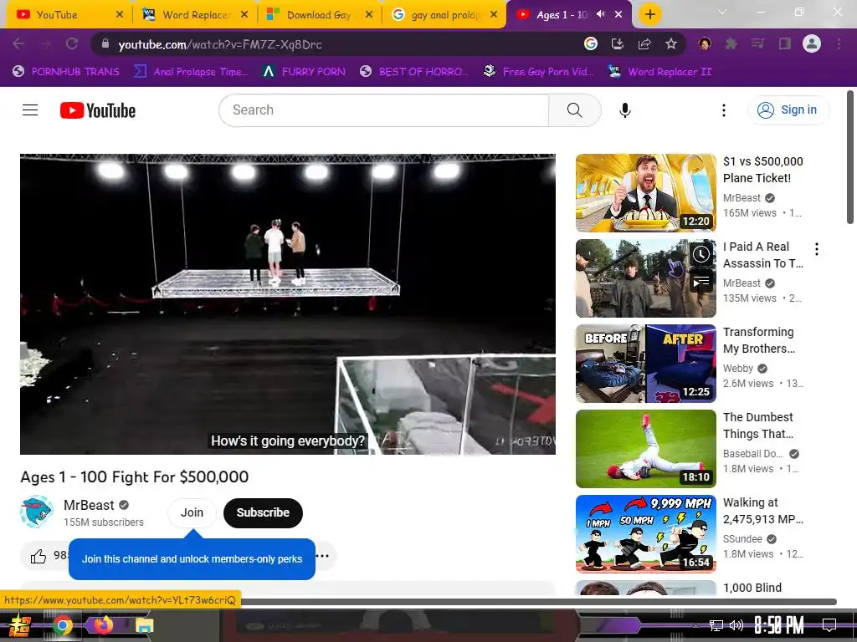Viewport: 857px width, 642px height.
Task: Close the Word Replacer tab
Action: (x=244, y=15)
